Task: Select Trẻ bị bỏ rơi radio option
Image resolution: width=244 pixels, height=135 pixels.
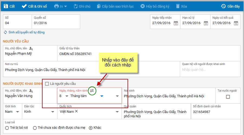Action: tap(7, 128)
